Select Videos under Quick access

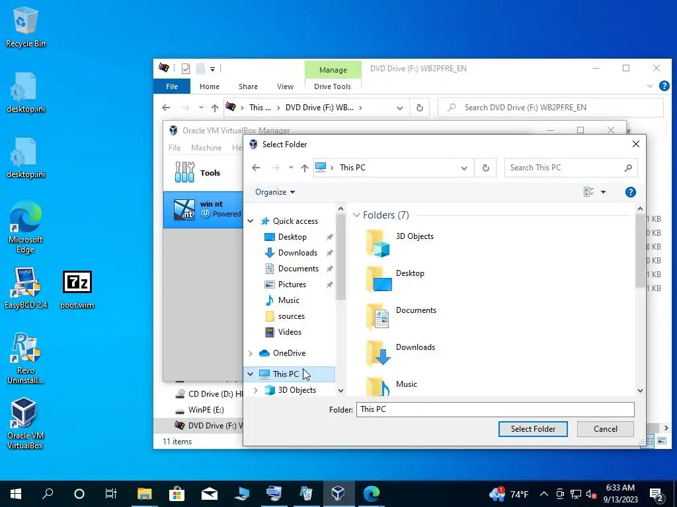[290, 333]
